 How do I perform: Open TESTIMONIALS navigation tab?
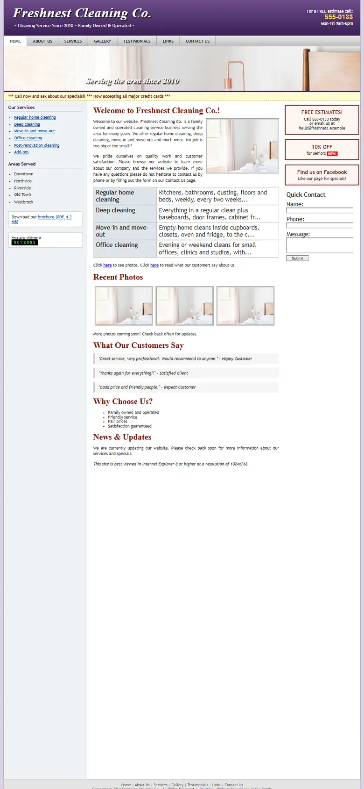(137, 41)
